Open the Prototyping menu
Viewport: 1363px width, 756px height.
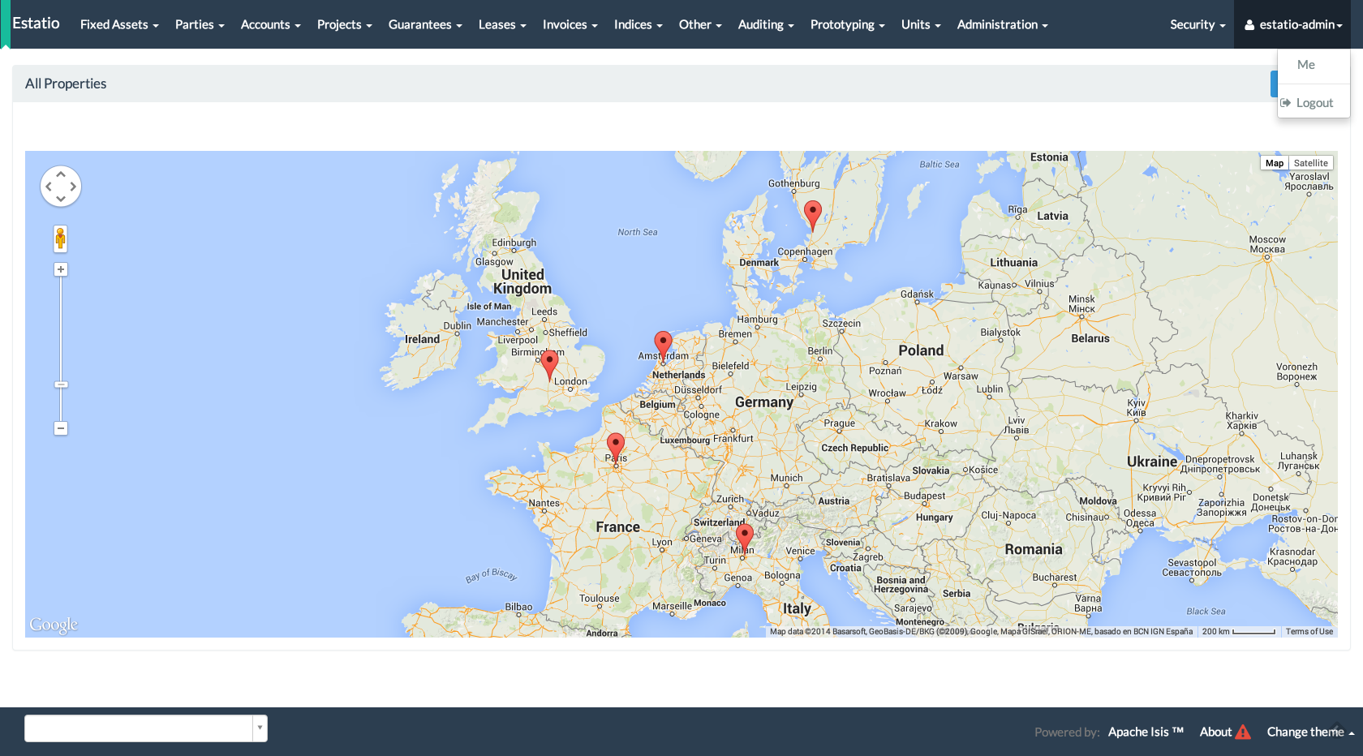tap(847, 24)
